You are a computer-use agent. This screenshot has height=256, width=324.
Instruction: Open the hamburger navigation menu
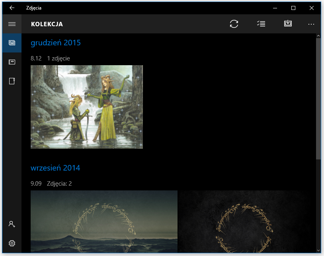point(12,24)
